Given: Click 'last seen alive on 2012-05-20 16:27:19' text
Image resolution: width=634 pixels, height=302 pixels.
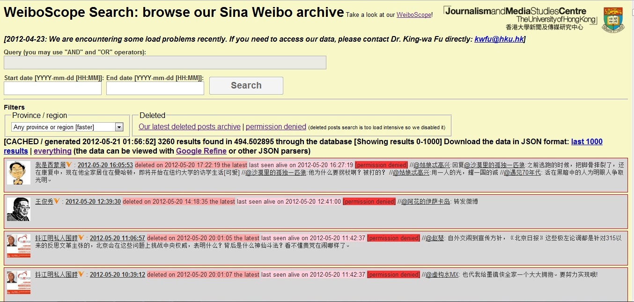Looking at the screenshot, I should (301, 165).
